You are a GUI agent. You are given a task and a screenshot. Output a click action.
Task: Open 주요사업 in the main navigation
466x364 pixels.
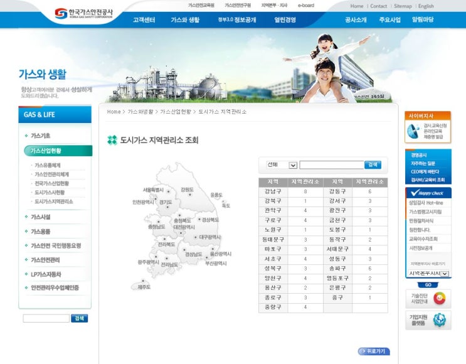pyautogui.click(x=389, y=20)
